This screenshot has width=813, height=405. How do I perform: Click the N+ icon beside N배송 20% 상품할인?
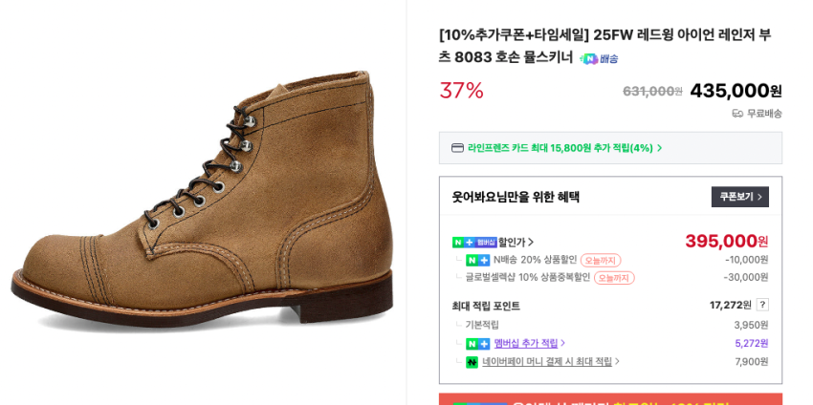click(x=477, y=260)
